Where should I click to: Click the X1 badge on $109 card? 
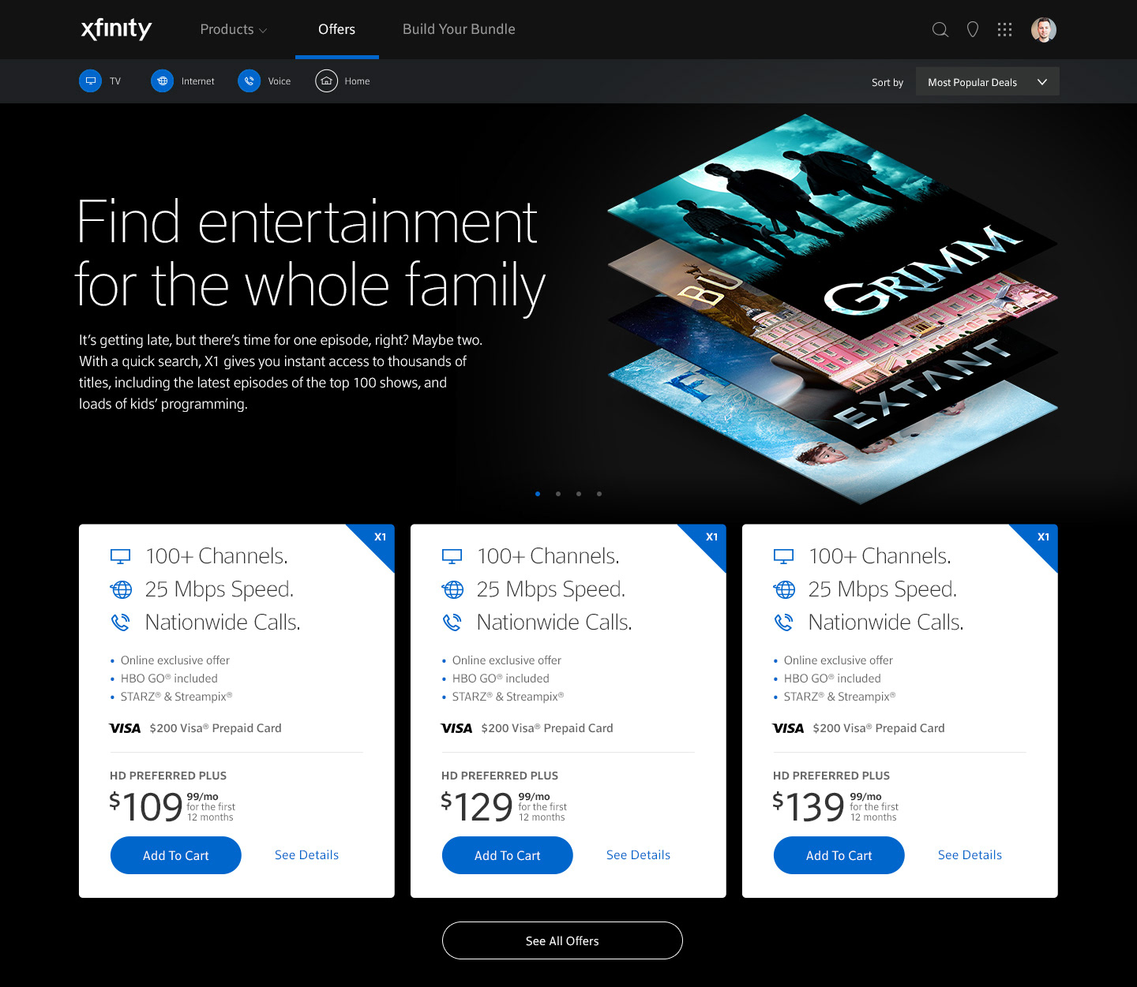click(380, 537)
